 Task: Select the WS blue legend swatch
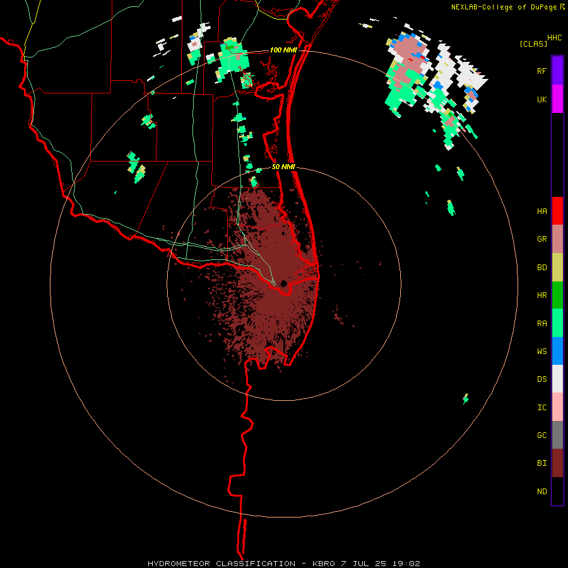(557, 351)
